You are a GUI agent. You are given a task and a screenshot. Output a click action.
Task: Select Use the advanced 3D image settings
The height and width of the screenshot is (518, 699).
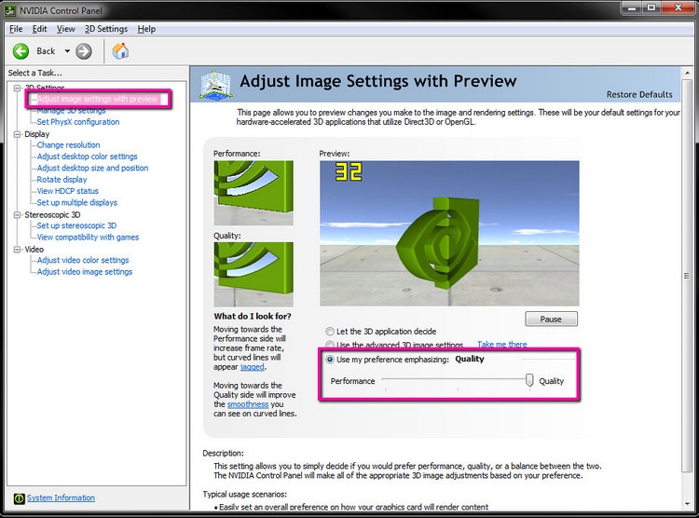tap(330, 345)
